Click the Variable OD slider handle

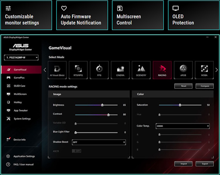pos(76,124)
